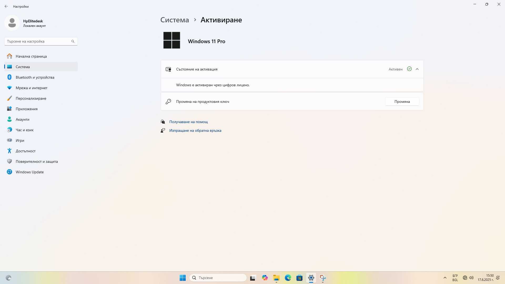Image resolution: width=505 pixels, height=284 pixels.
Task: Click the gaming controller icon
Action: [x=9, y=140]
